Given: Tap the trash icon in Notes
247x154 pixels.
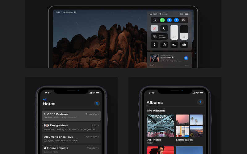Looking at the screenshot, I should 97,104.
